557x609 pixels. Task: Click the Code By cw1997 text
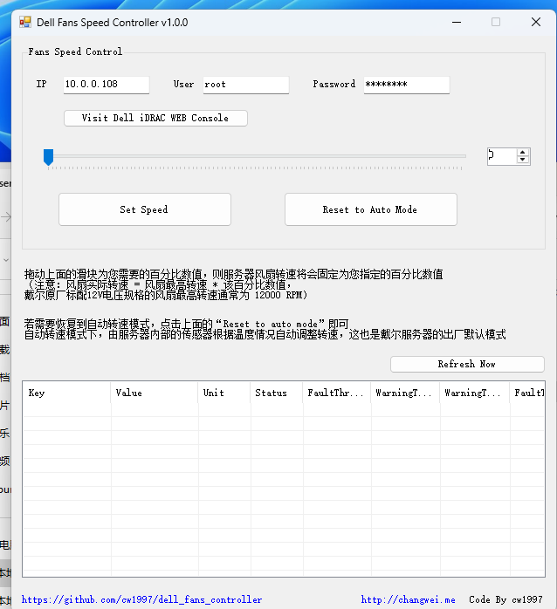pos(505,599)
